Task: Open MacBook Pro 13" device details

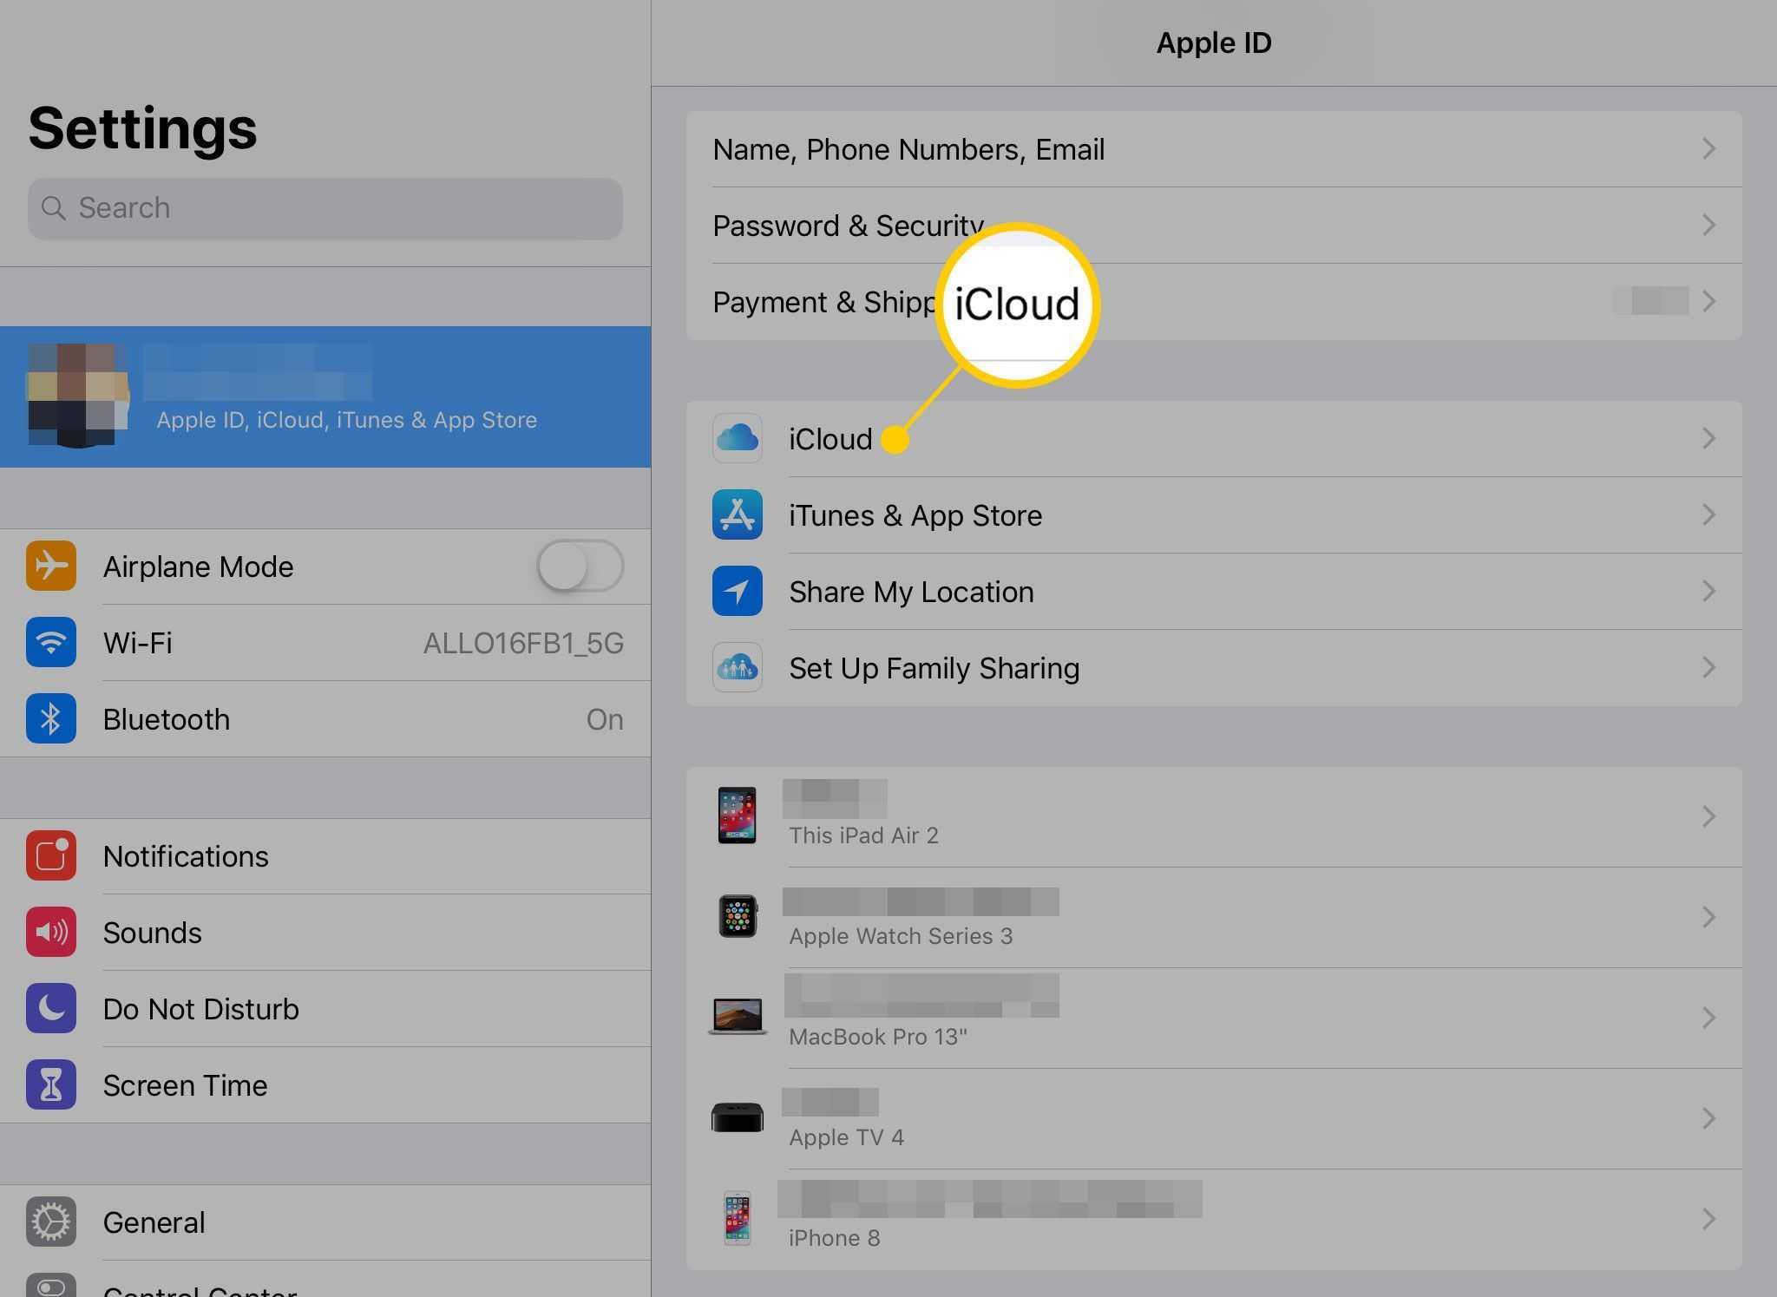Action: click(1216, 1014)
